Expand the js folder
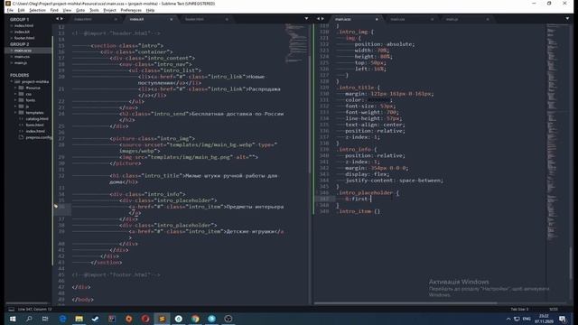This screenshot has width=578, height=325. [x=15, y=107]
